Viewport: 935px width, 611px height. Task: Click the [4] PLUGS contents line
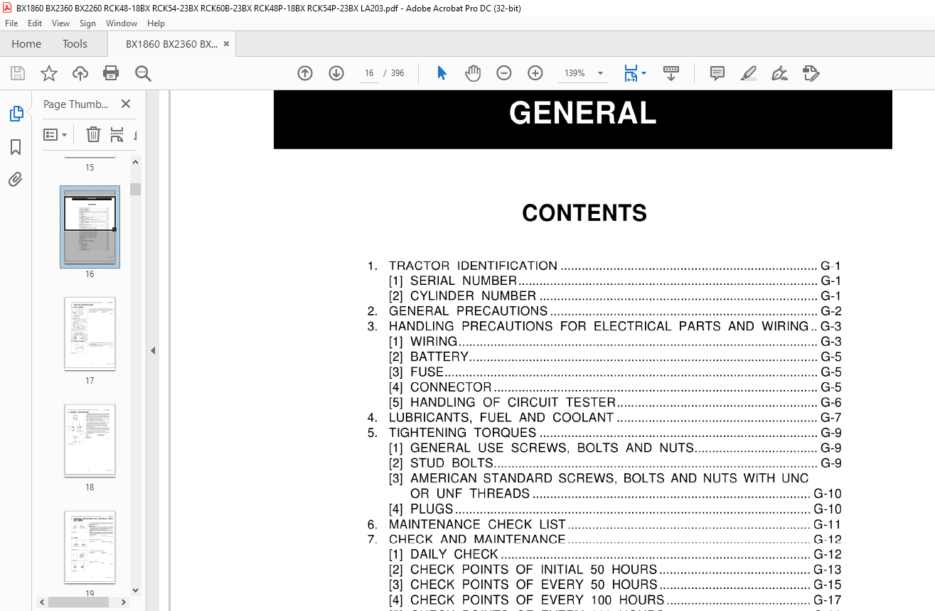point(615,509)
